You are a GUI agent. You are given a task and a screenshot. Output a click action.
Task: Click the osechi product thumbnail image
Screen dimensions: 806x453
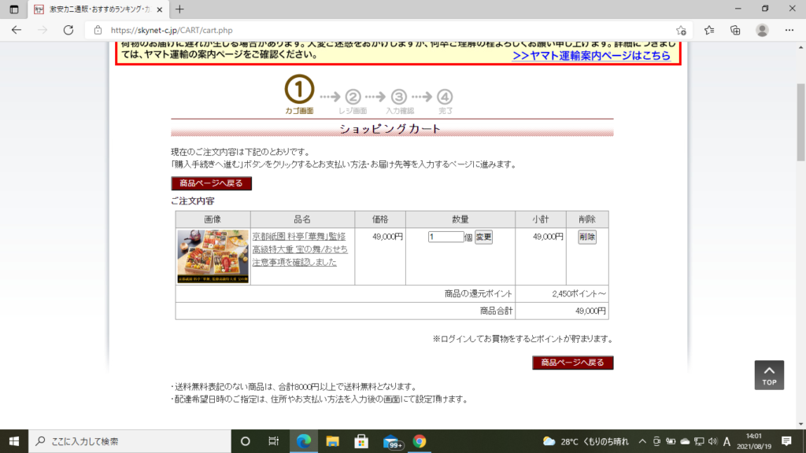[x=213, y=256]
